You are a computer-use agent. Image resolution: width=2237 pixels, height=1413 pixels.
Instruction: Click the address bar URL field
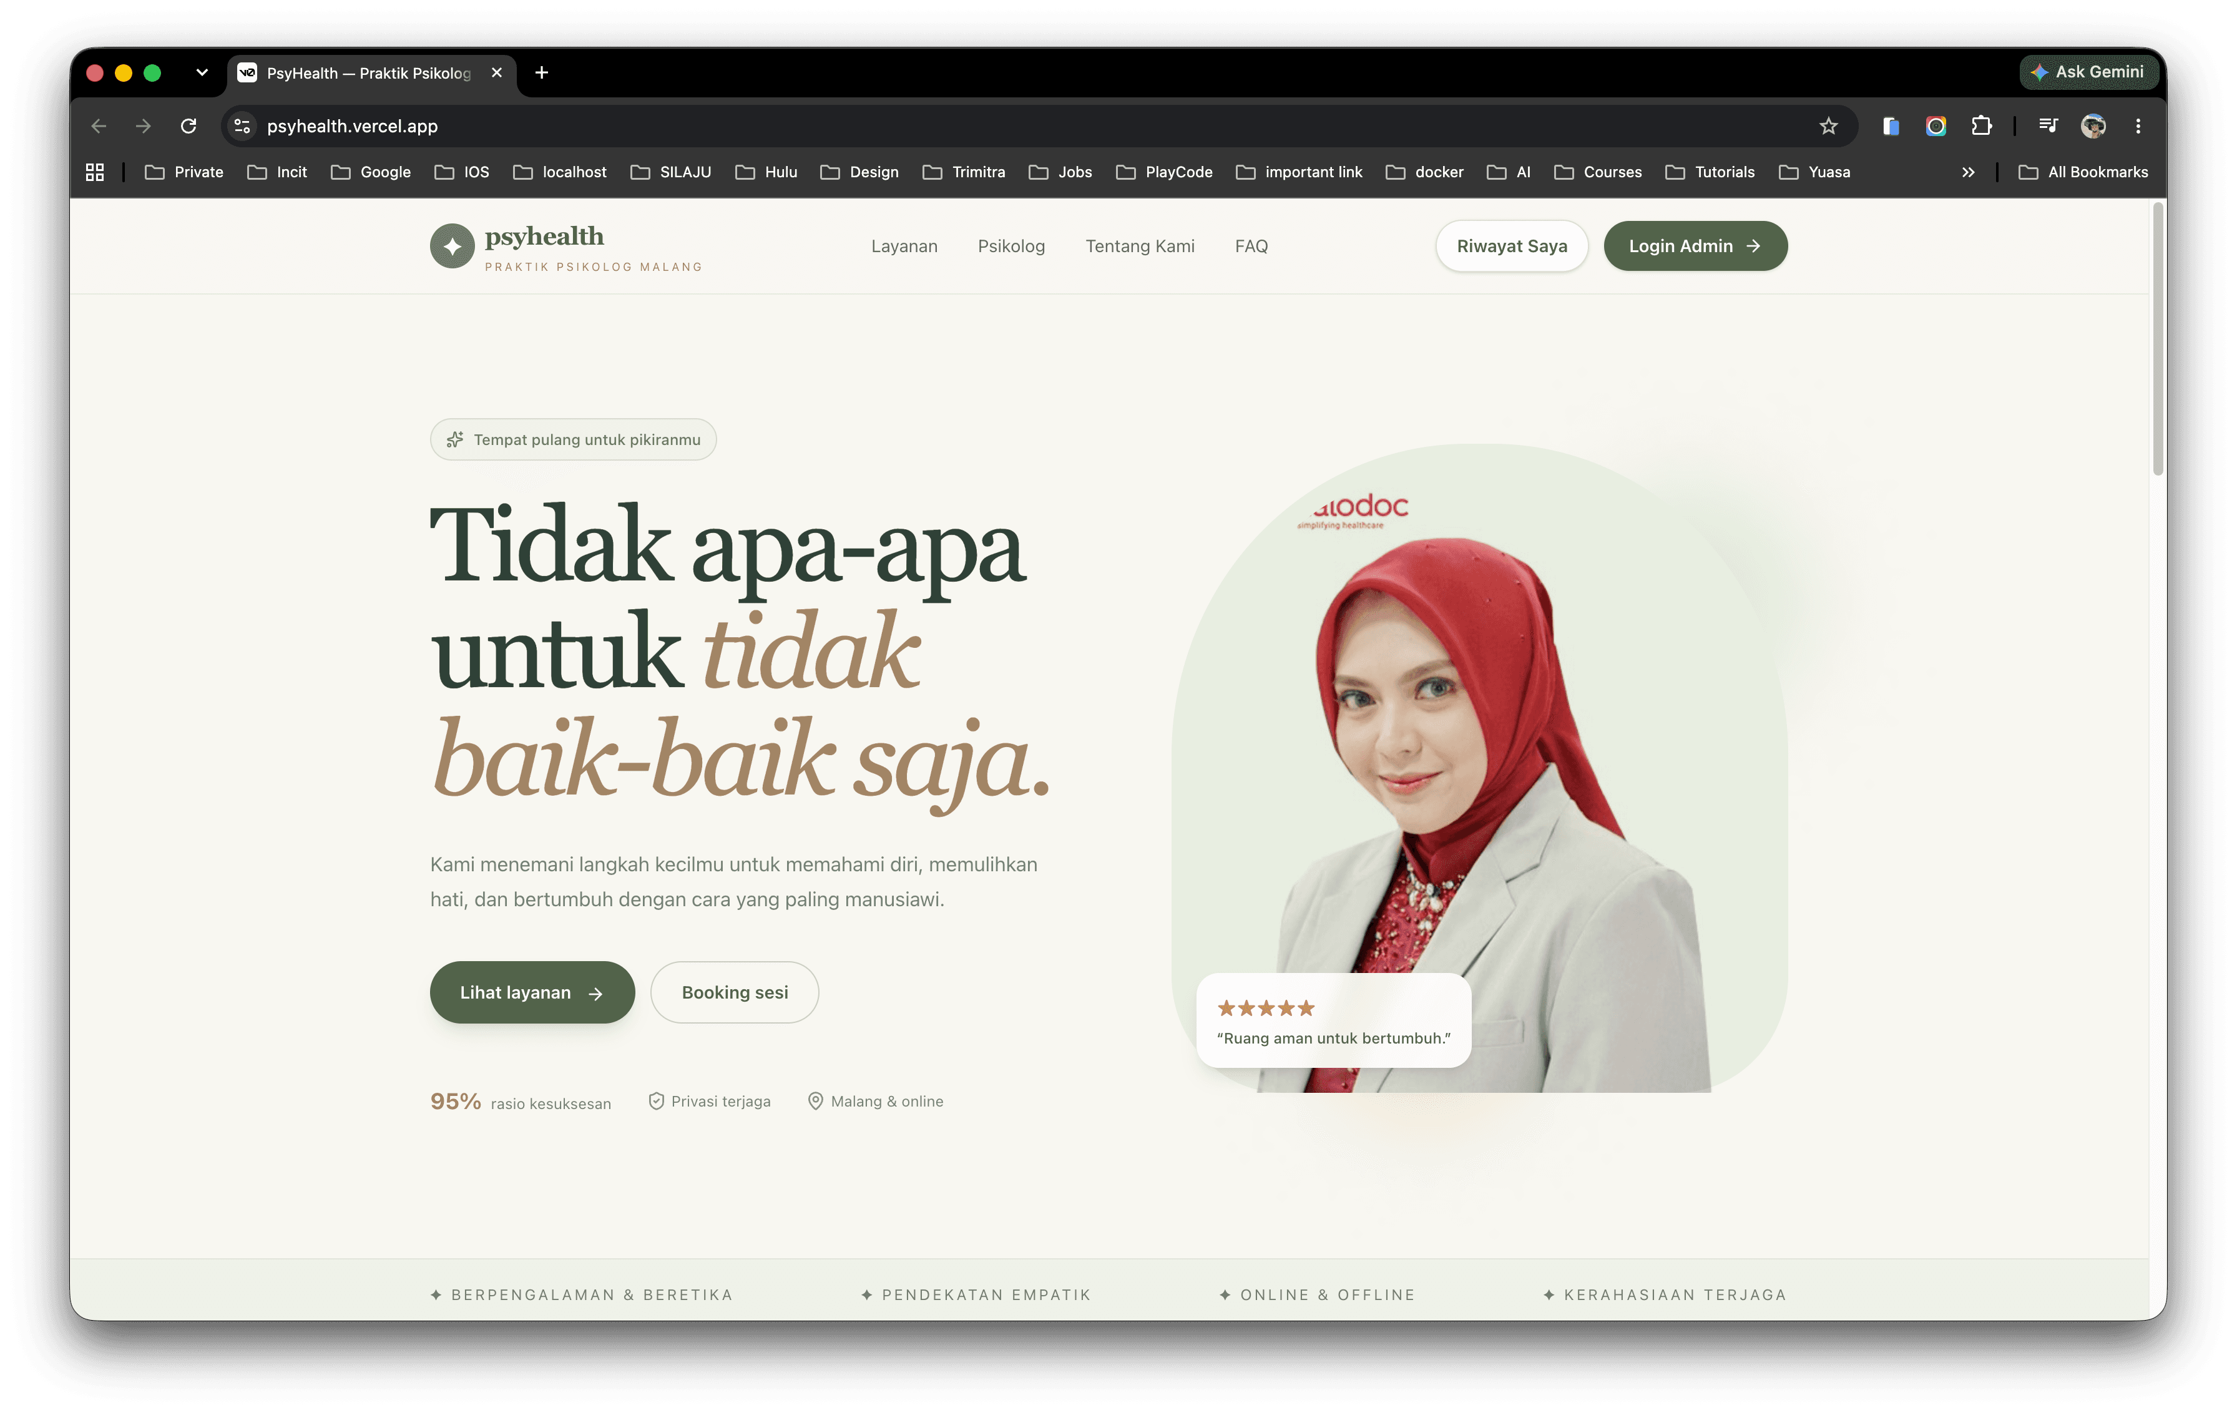[x=1031, y=126]
